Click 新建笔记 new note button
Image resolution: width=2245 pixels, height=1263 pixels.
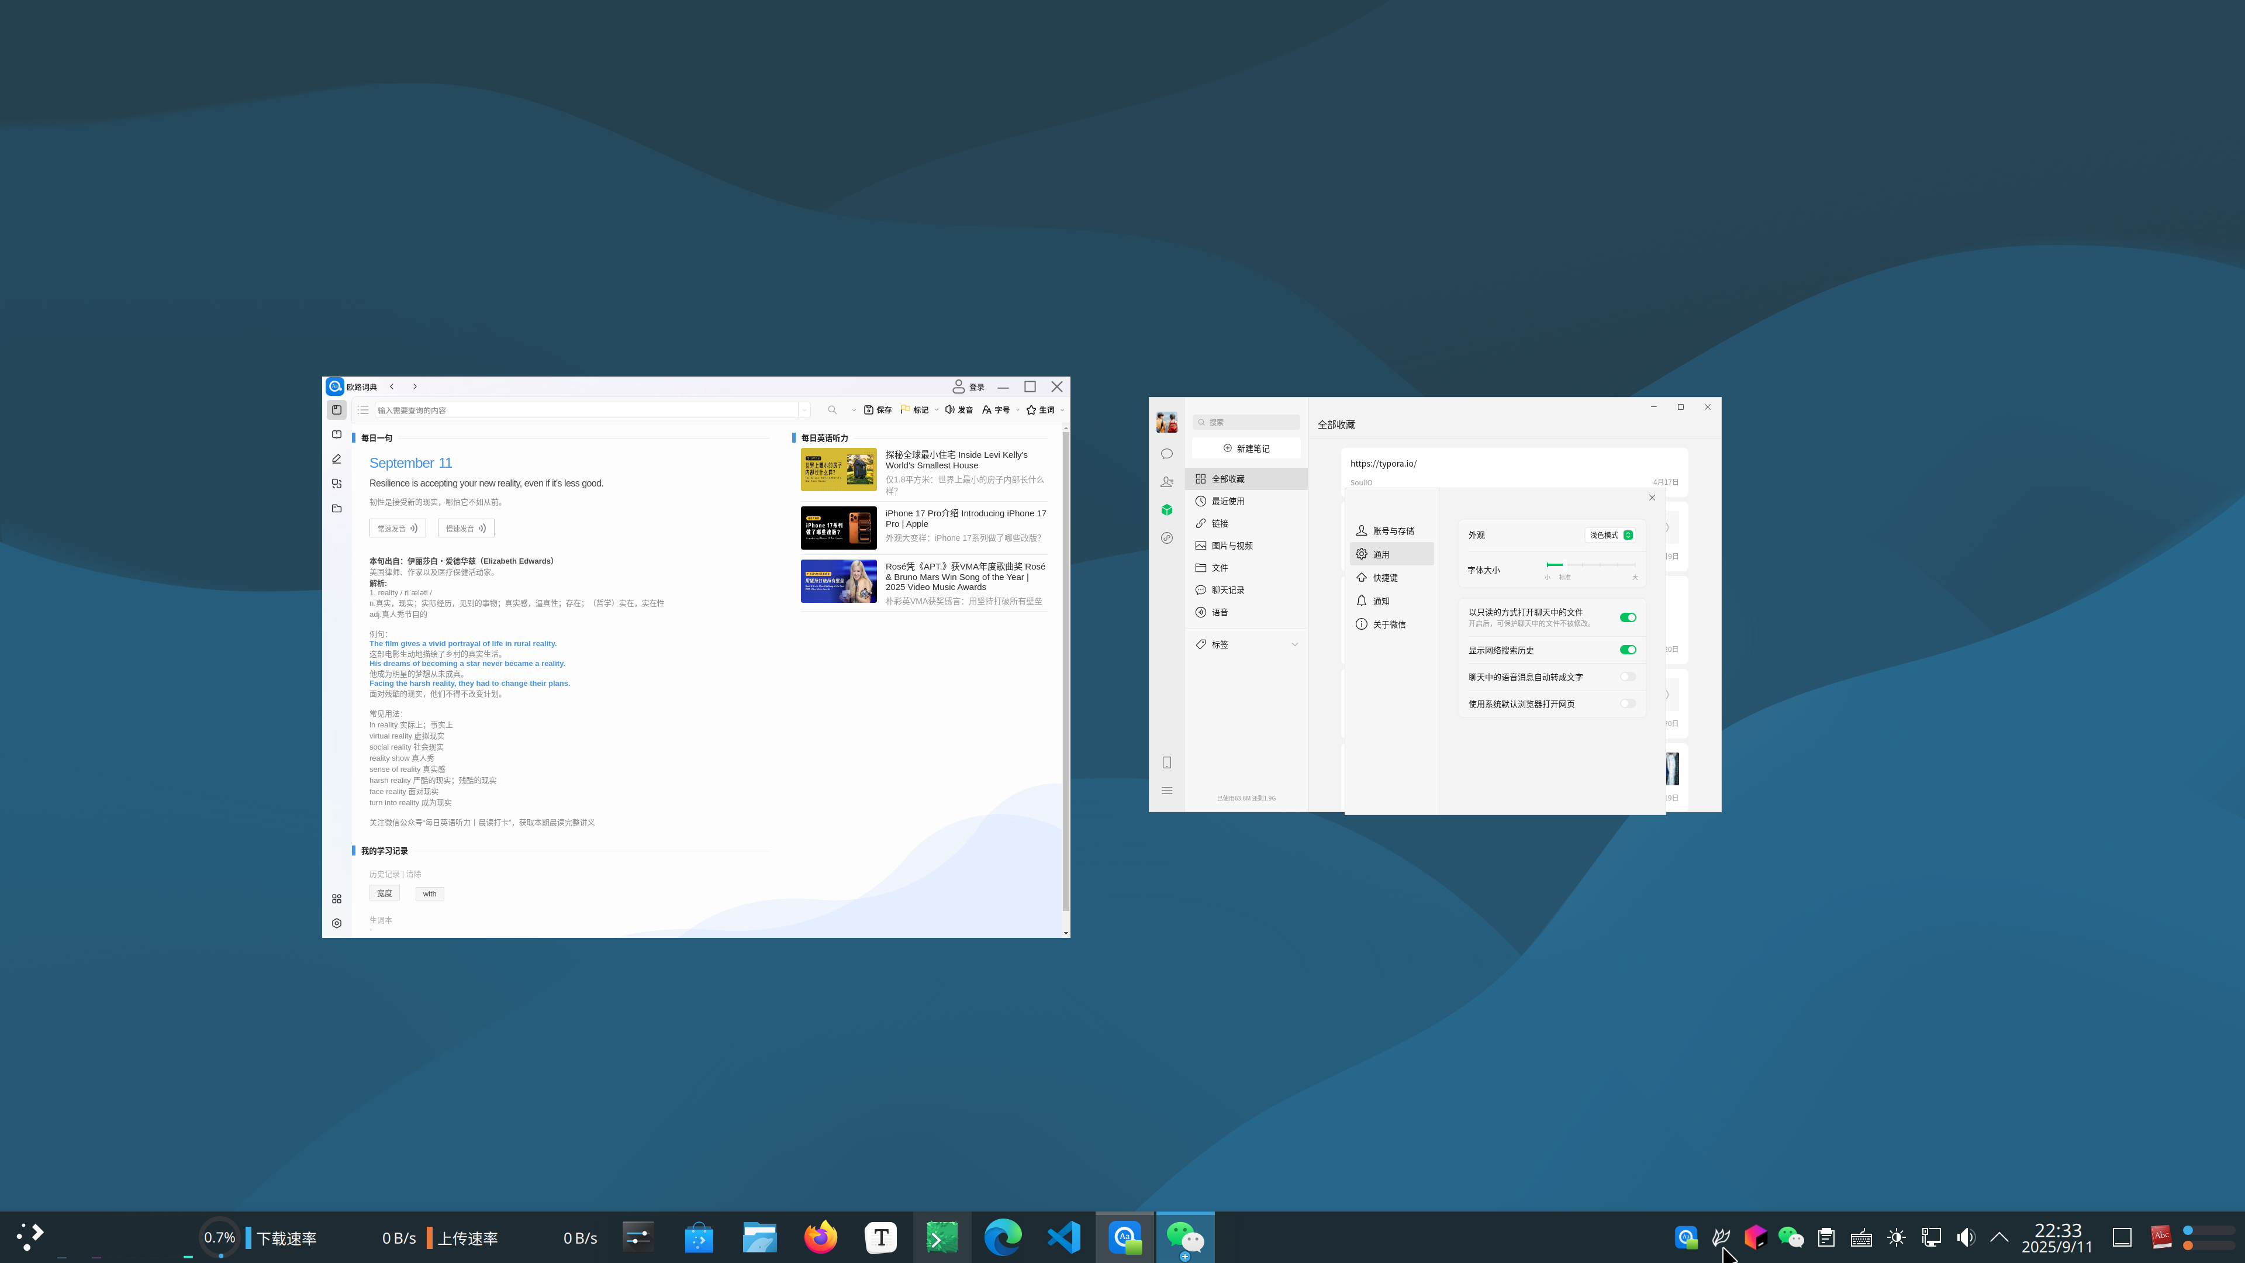coord(1246,448)
